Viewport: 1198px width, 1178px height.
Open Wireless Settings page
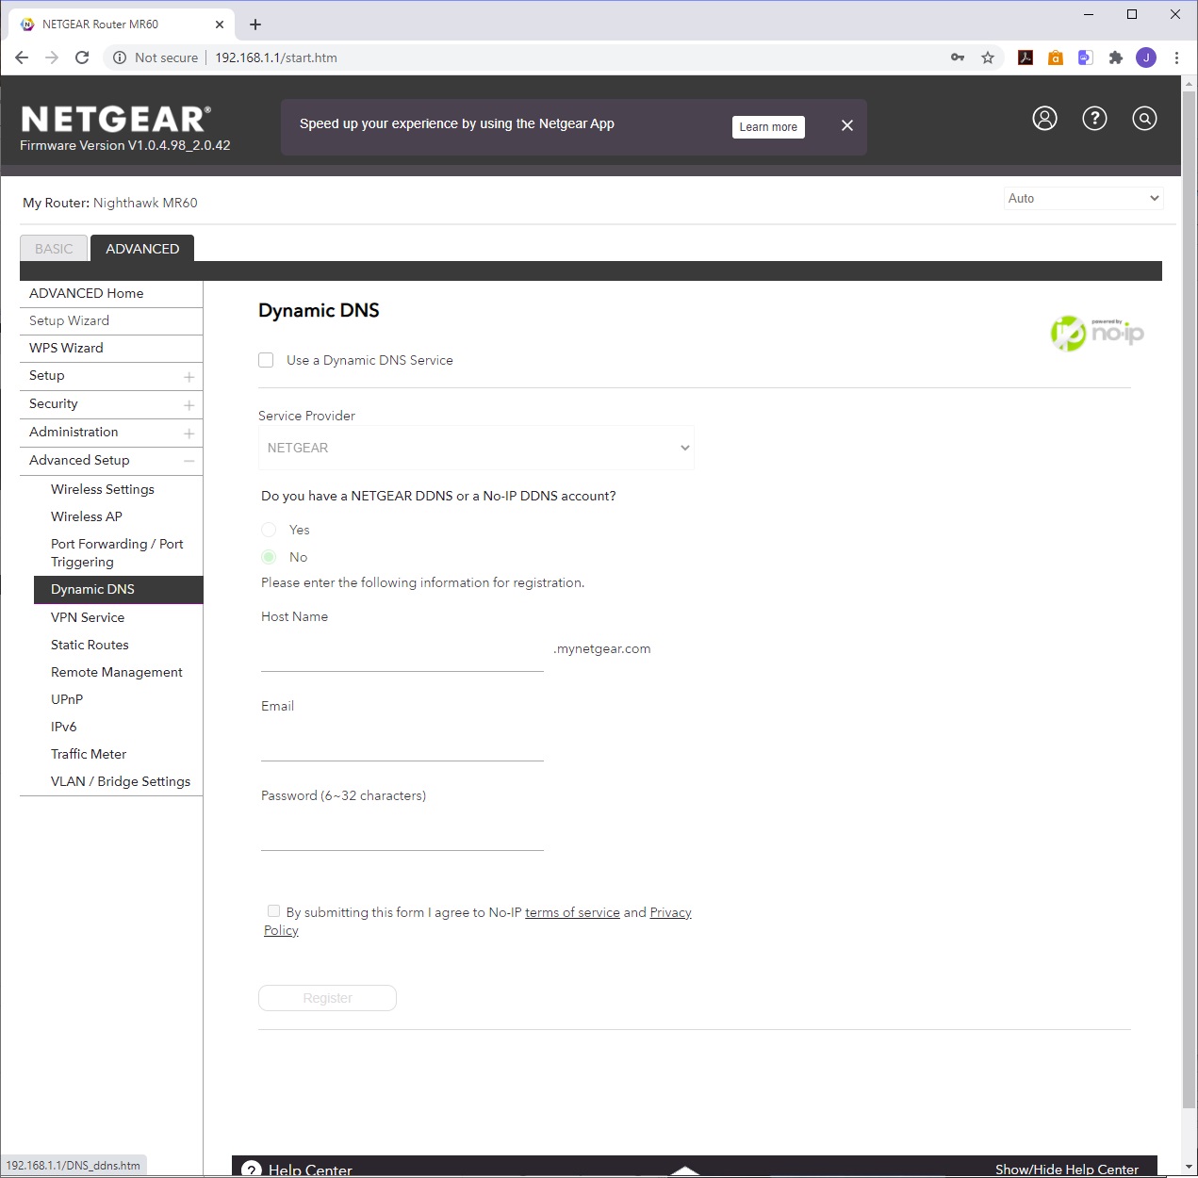click(x=103, y=489)
